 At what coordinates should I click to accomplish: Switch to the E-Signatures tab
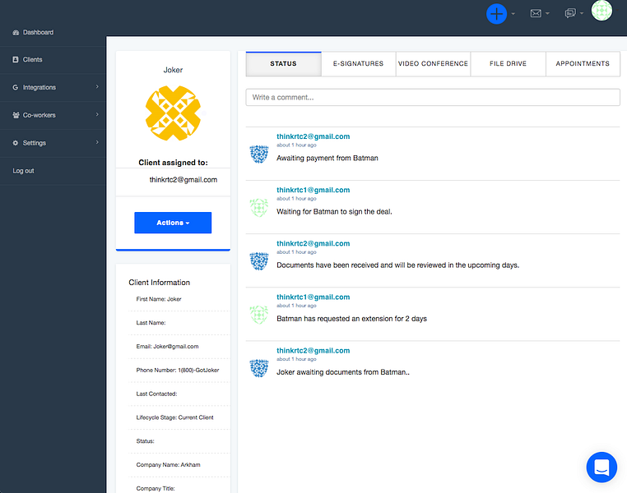coord(358,64)
